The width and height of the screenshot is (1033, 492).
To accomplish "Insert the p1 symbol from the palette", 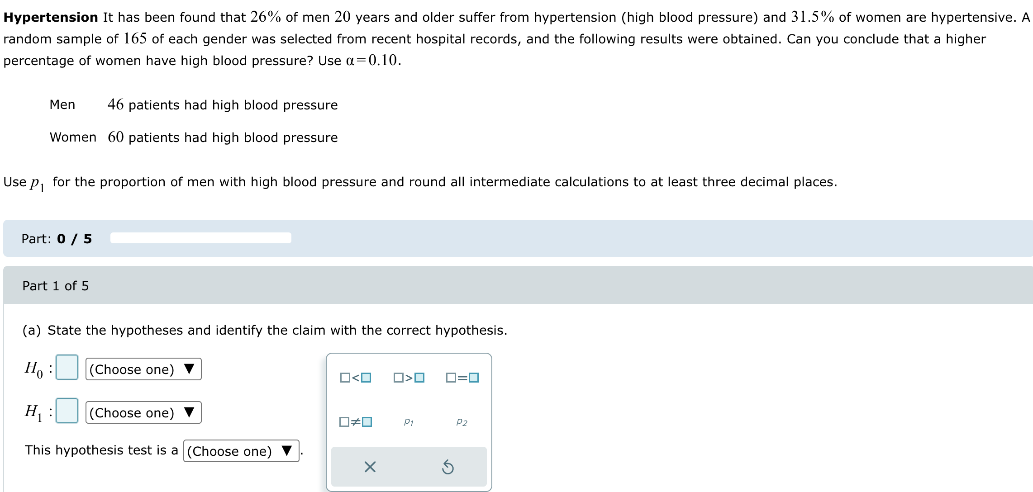I will [x=409, y=422].
